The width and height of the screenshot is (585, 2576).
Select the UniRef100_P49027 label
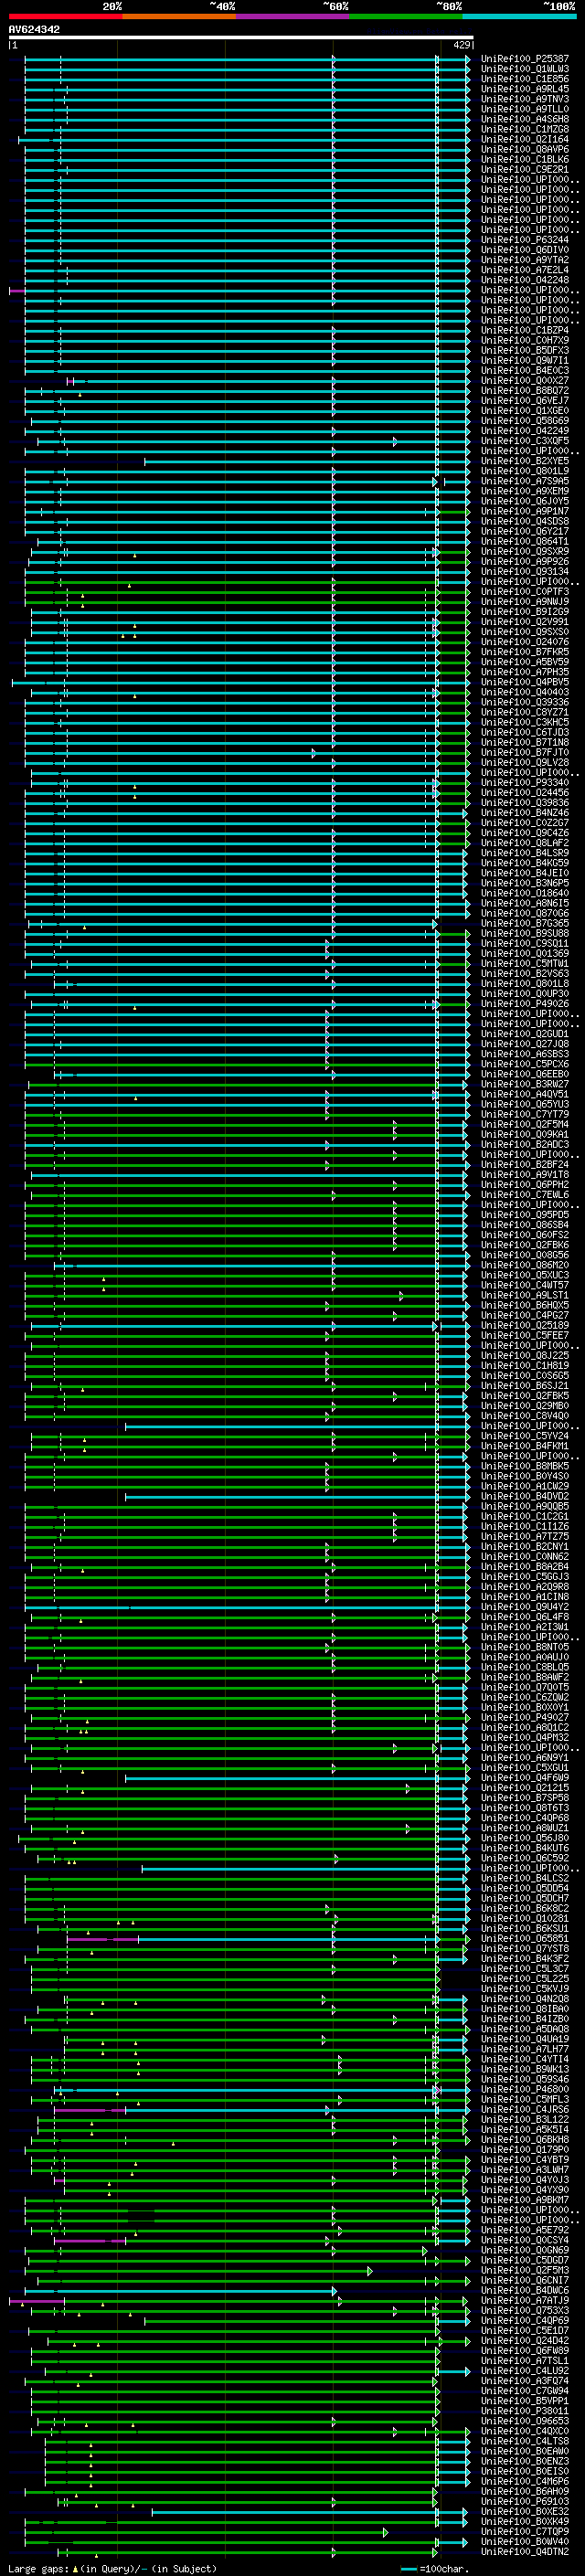click(x=525, y=1717)
